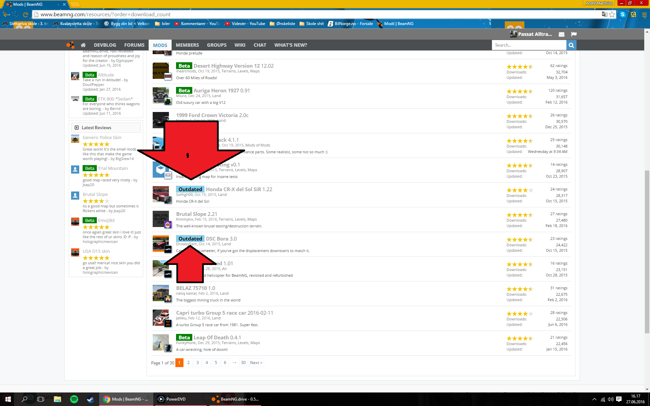Open alerts flag icon

(573, 34)
